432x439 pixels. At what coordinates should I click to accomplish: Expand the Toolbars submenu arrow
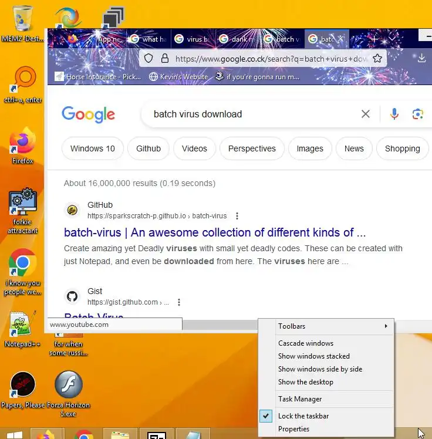tap(386, 326)
